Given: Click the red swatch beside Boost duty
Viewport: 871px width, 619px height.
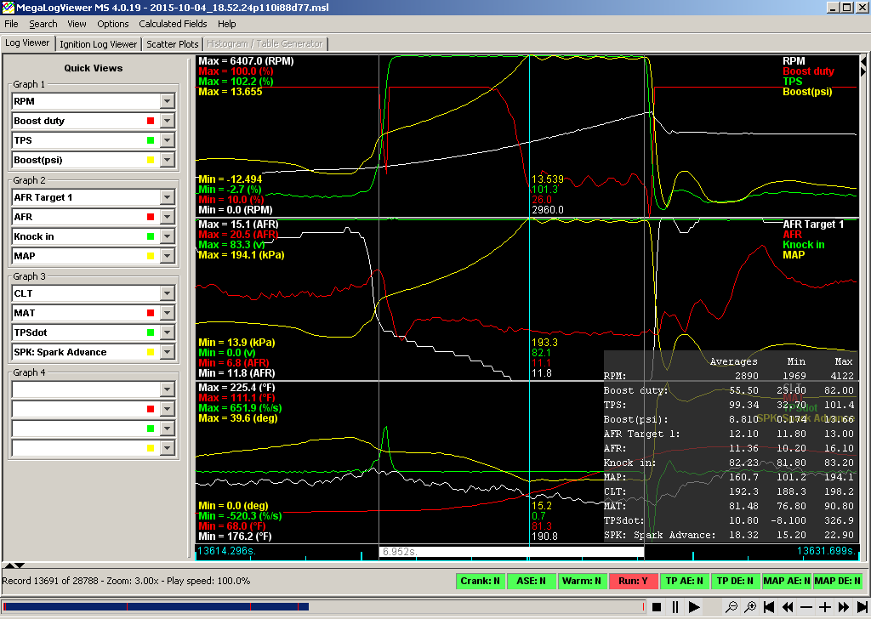Looking at the screenshot, I should [x=151, y=121].
